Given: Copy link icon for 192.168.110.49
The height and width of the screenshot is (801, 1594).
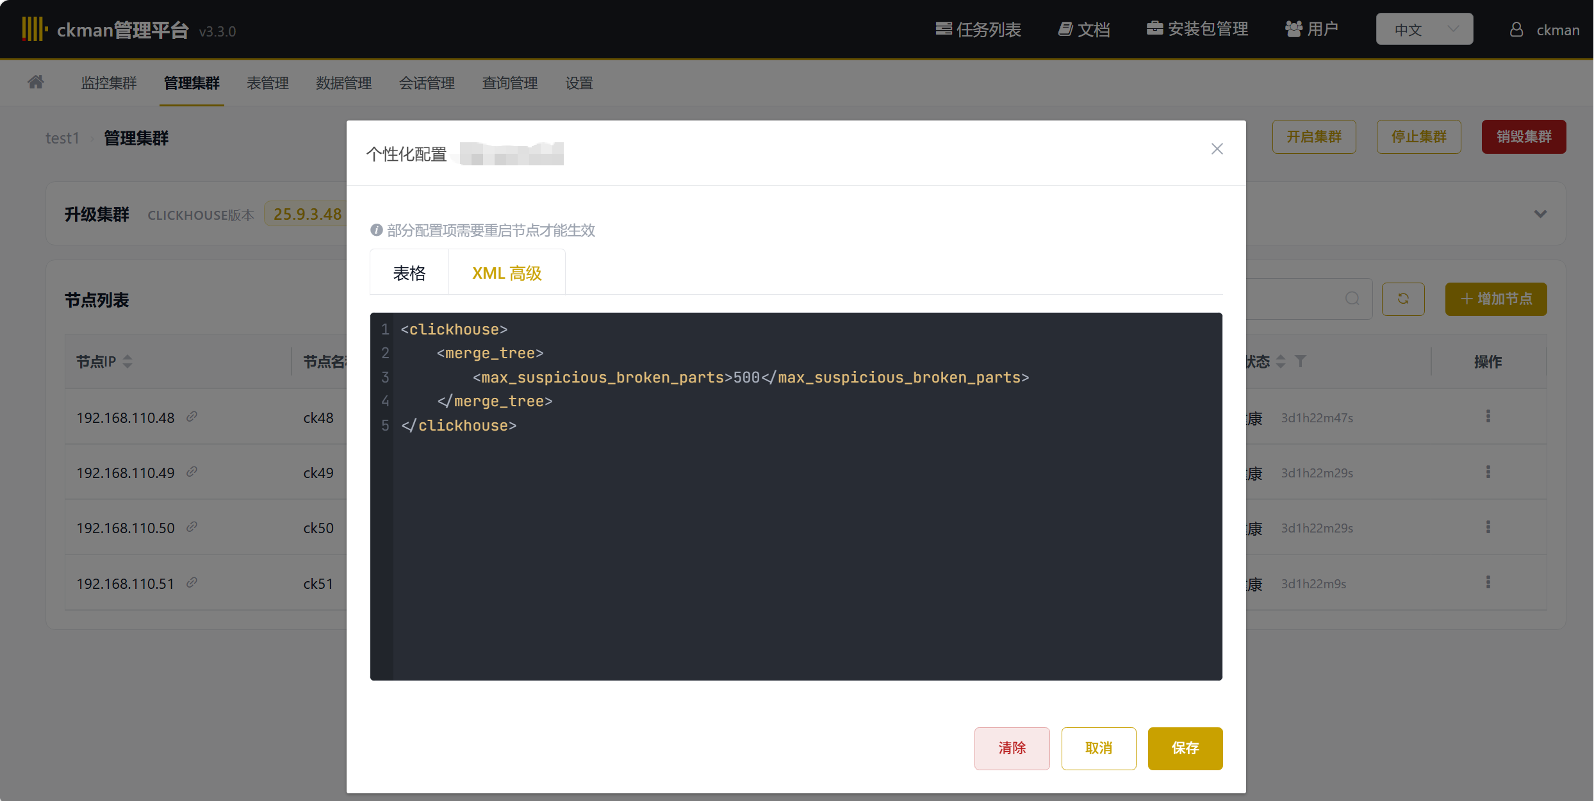Looking at the screenshot, I should coord(192,472).
